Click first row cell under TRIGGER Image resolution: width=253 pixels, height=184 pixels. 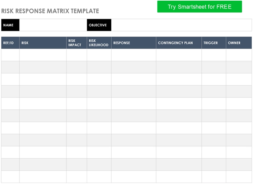214,55
